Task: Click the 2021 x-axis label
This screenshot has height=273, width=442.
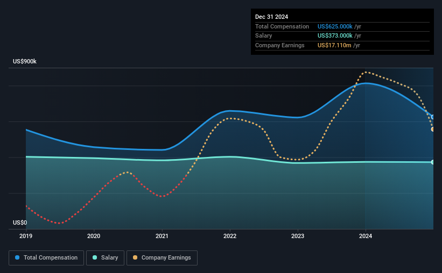Action: pos(162,236)
